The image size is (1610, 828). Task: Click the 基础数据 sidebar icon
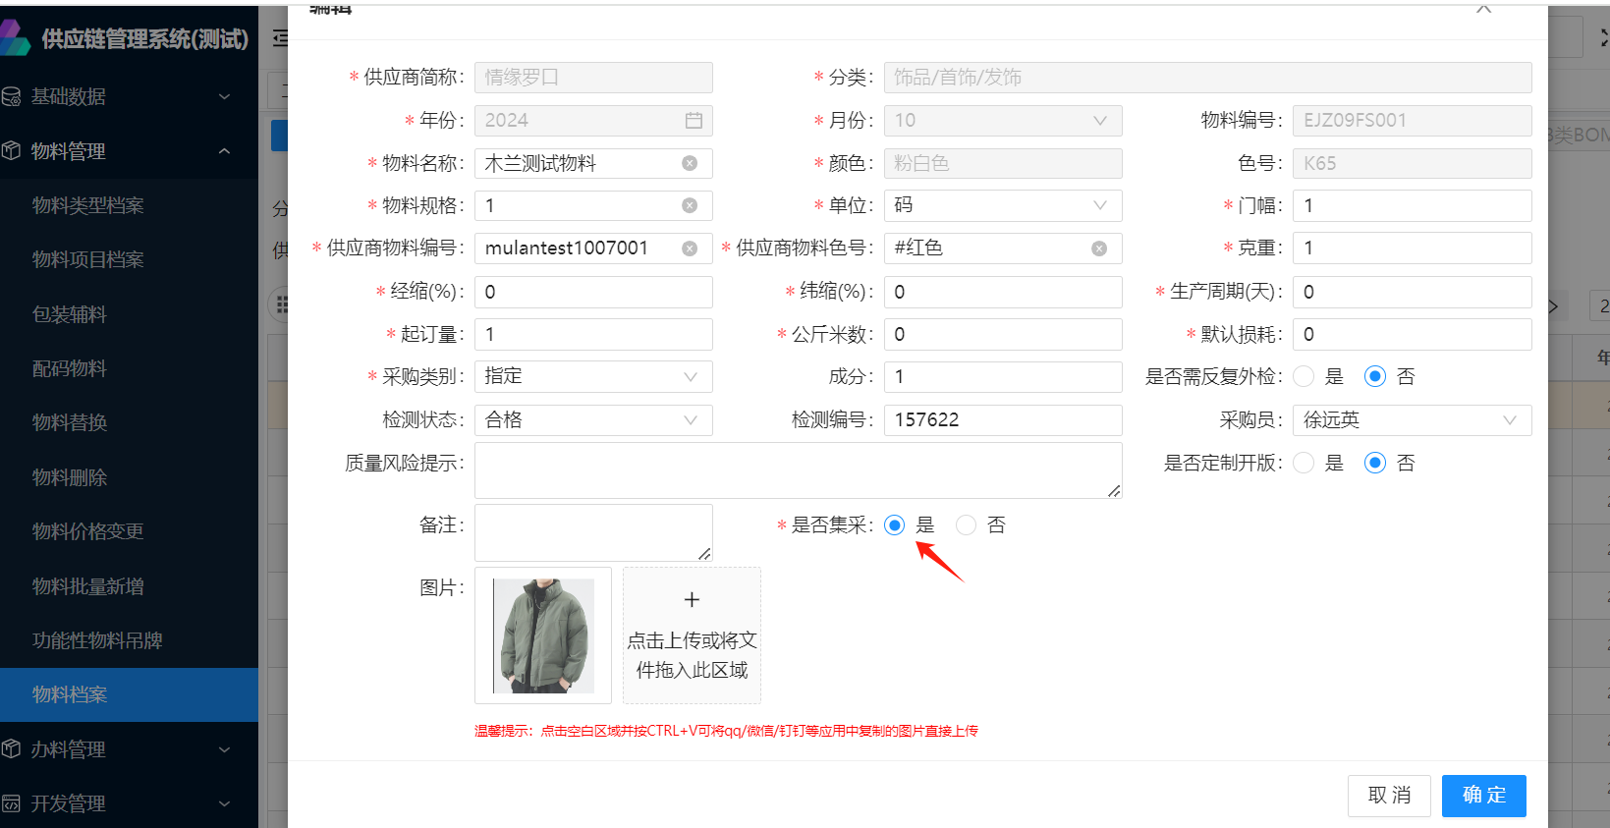pyautogui.click(x=12, y=96)
